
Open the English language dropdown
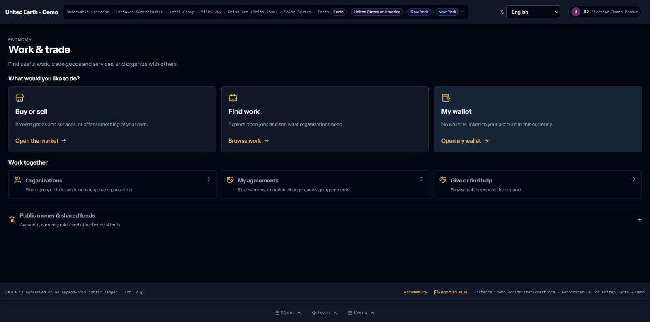533,12
